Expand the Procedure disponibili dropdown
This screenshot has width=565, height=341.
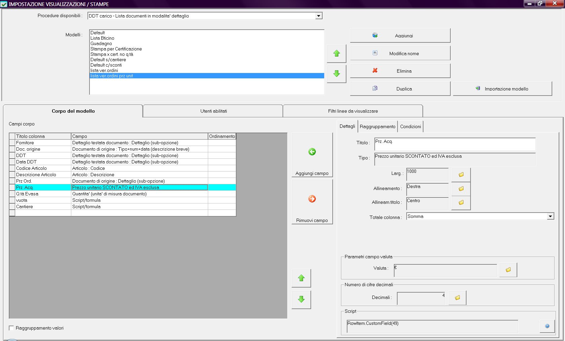point(318,16)
